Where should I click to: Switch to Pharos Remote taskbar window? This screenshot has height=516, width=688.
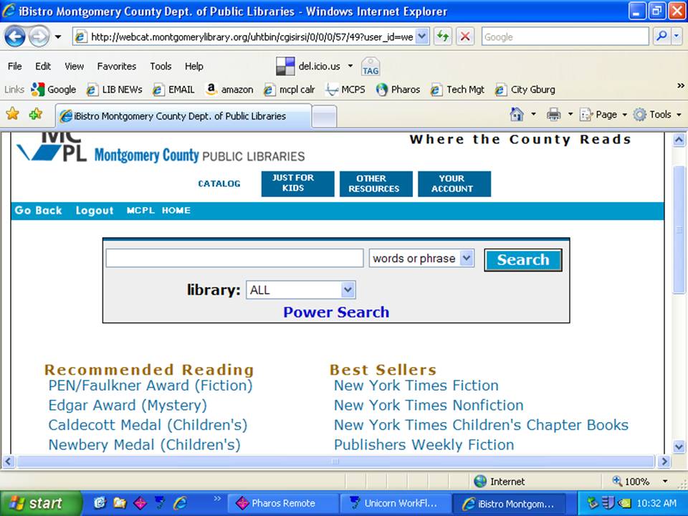pyautogui.click(x=284, y=503)
